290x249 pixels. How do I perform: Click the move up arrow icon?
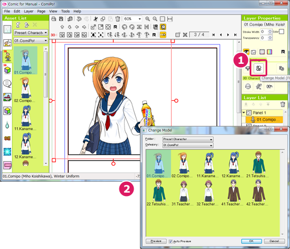click(62, 27)
